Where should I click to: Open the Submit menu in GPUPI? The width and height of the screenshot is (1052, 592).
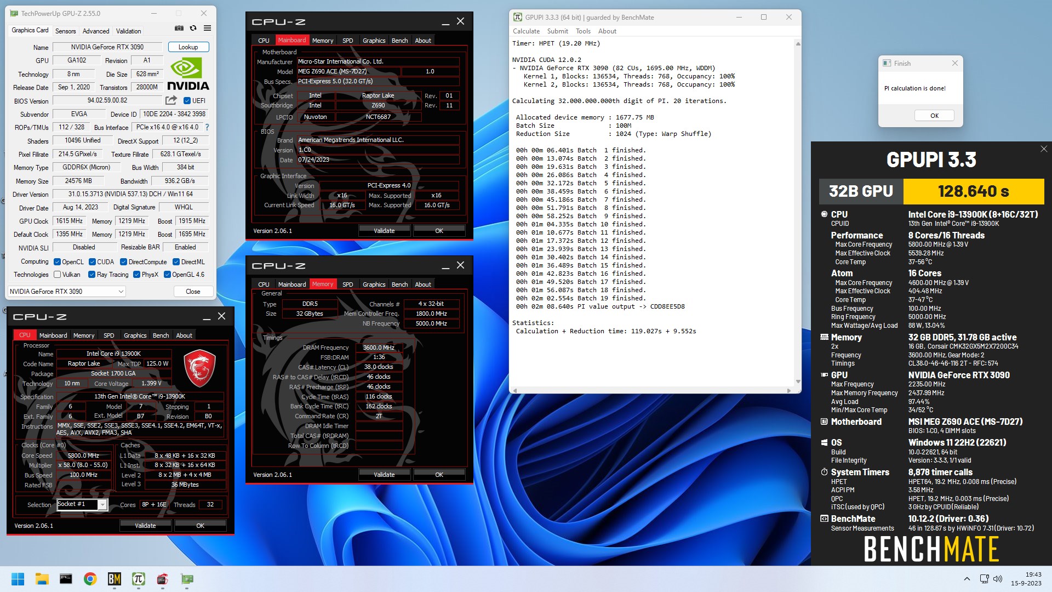click(x=557, y=31)
